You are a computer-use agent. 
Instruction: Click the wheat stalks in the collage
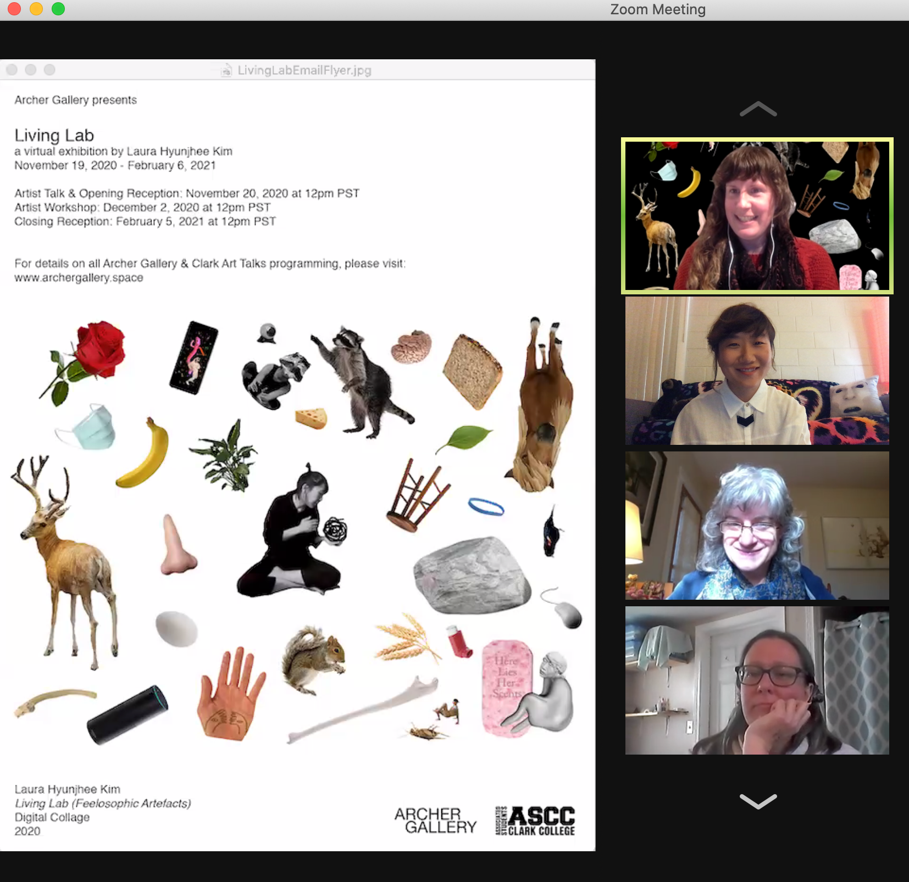(x=407, y=639)
